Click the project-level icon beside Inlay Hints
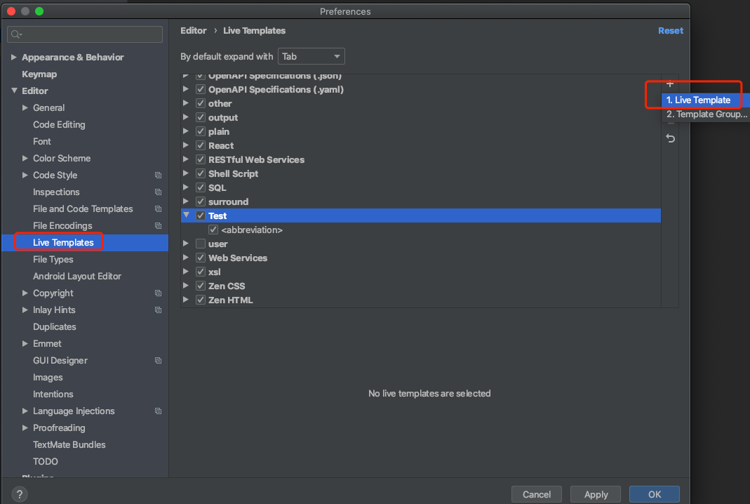This screenshot has height=504, width=750. [158, 310]
